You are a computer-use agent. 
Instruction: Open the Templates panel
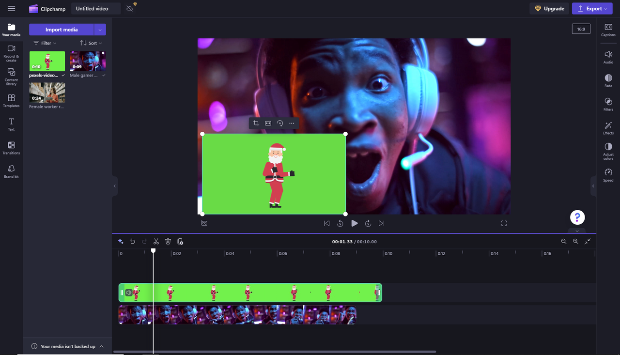(x=11, y=101)
